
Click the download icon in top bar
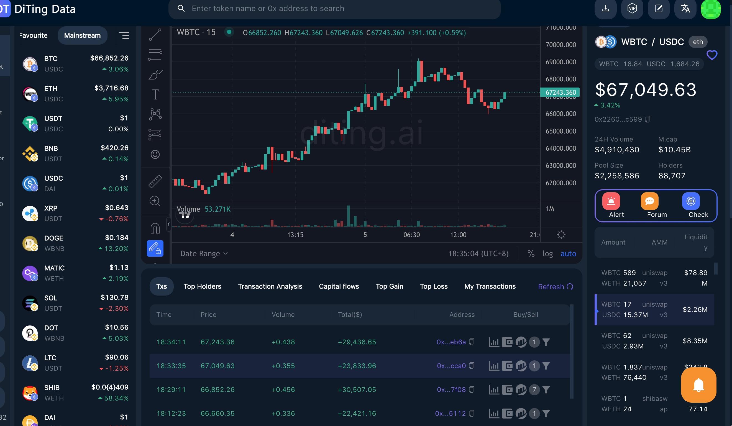[x=605, y=8]
